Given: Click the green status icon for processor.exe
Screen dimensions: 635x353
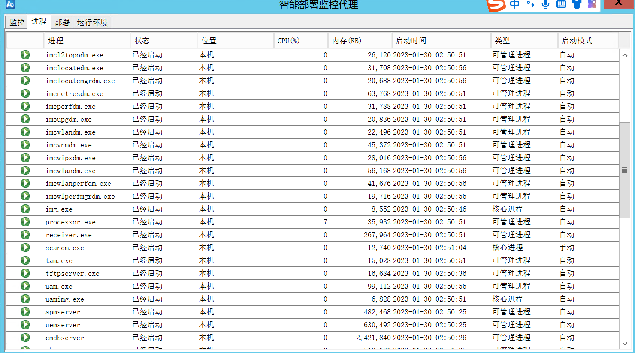Looking at the screenshot, I should pyautogui.click(x=25, y=221).
